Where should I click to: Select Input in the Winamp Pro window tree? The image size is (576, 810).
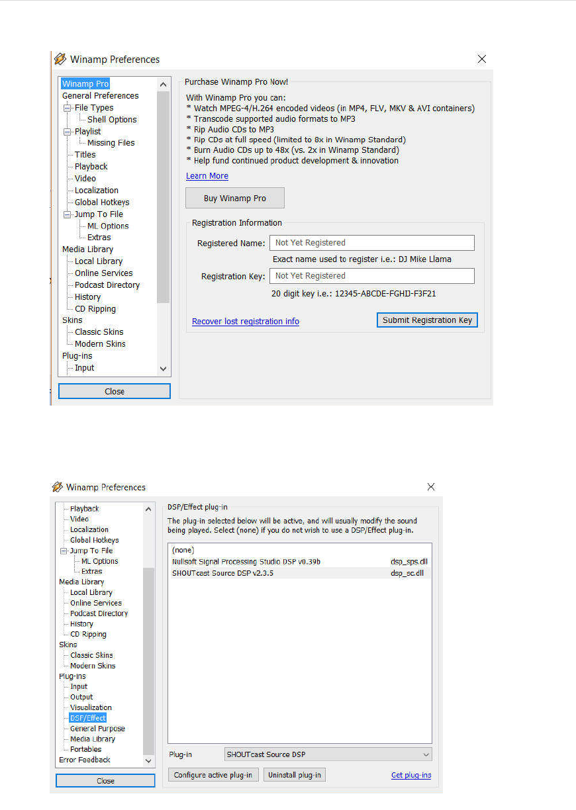pos(84,368)
